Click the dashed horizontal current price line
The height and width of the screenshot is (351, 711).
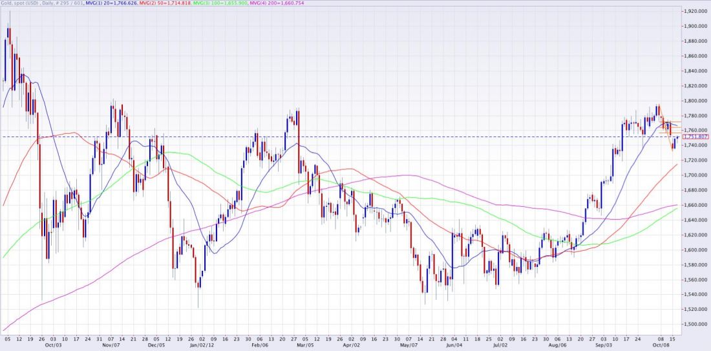coord(323,137)
